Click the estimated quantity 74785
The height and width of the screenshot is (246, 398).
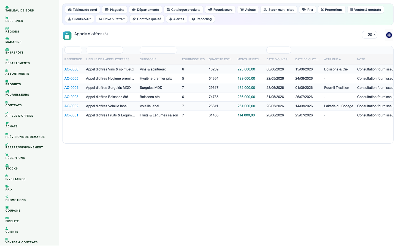(x=213, y=97)
